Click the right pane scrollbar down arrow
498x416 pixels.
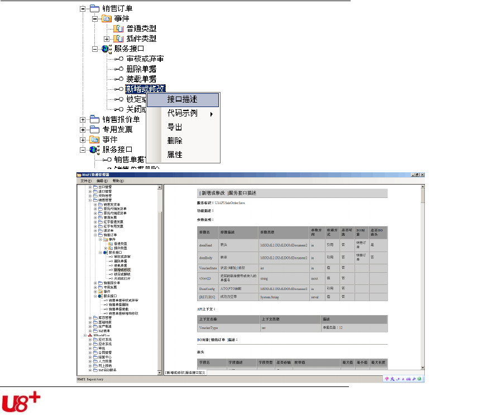tap(422, 367)
